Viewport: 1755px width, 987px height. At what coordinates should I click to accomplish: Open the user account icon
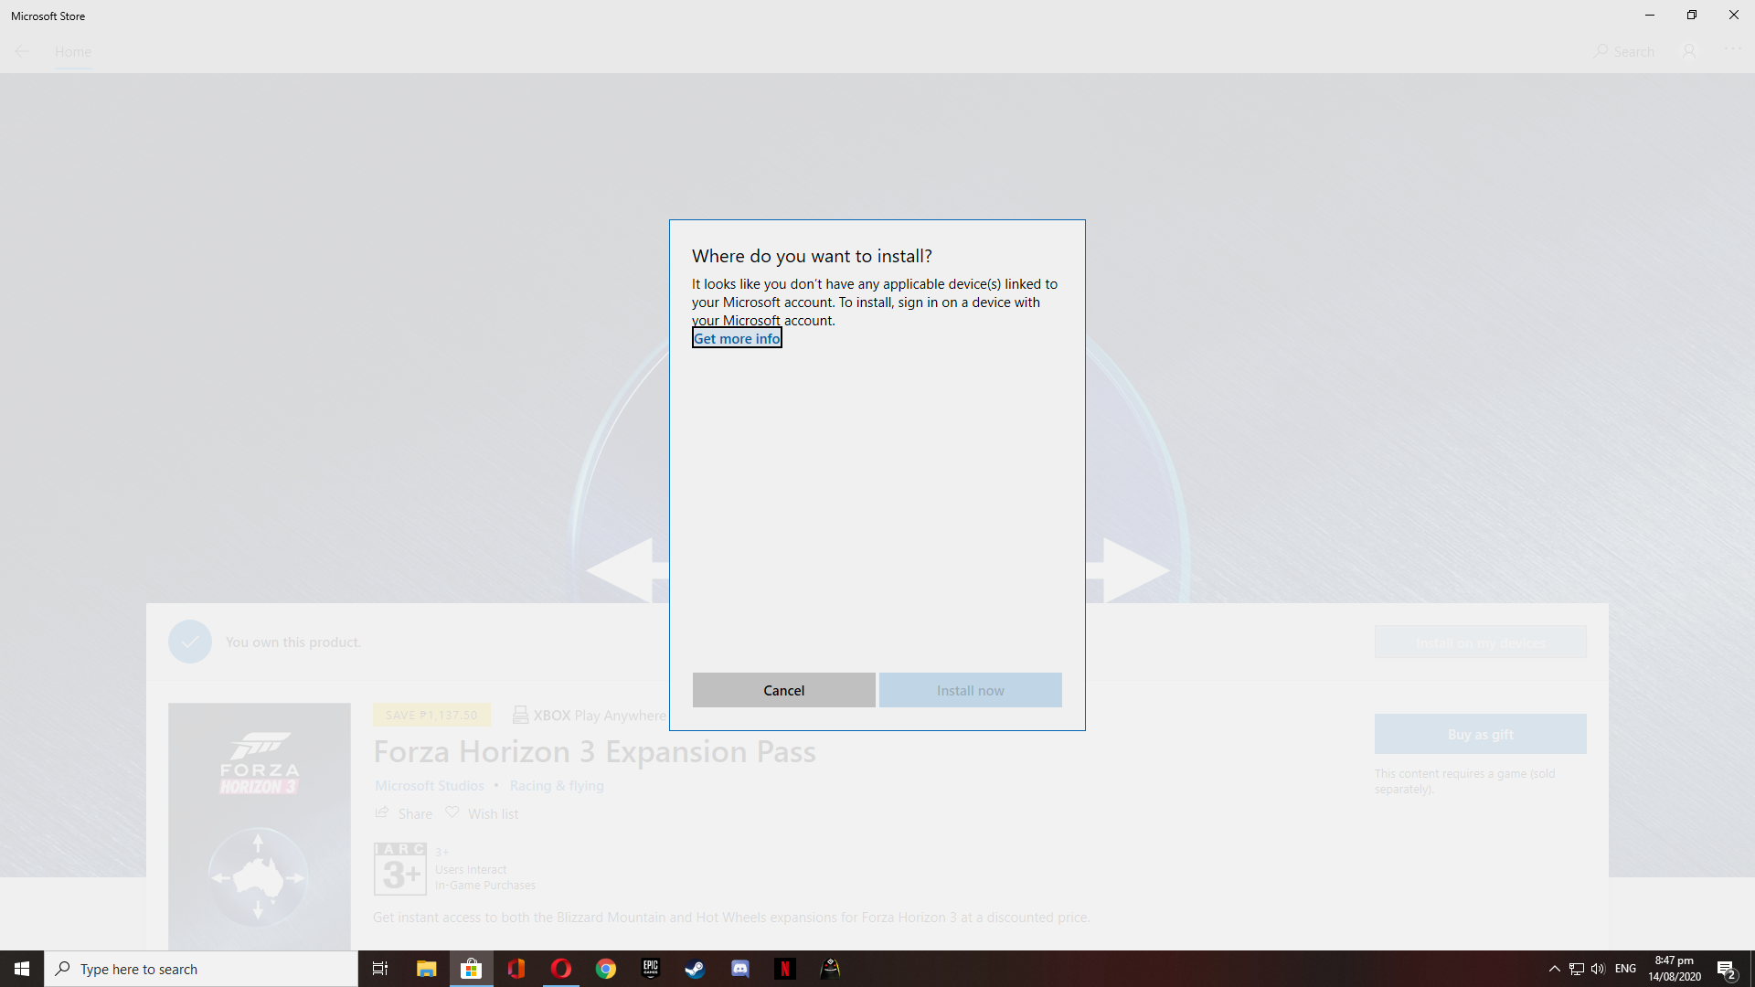pyautogui.click(x=1689, y=51)
